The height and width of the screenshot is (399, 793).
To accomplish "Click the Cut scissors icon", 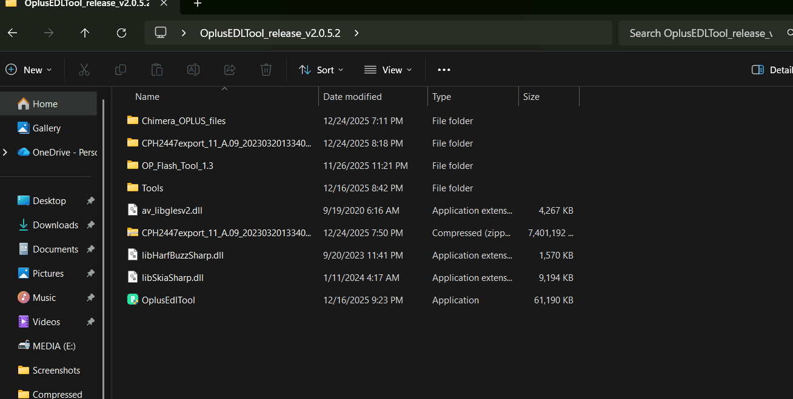I will [x=84, y=70].
